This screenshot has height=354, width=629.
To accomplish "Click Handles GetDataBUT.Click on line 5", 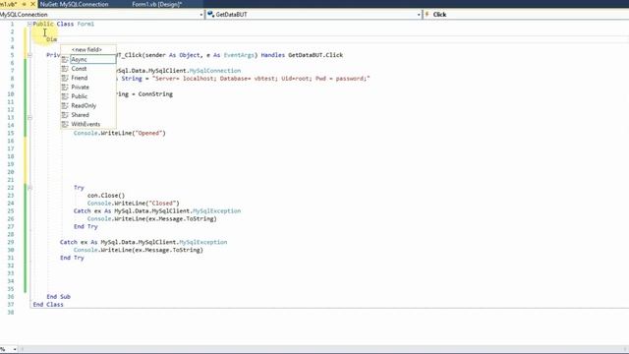I will [302, 55].
